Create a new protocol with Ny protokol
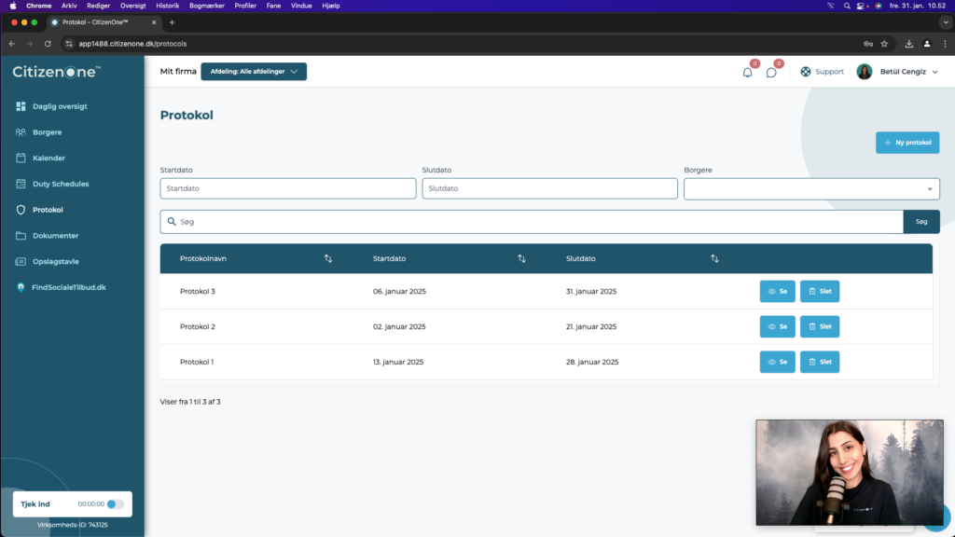This screenshot has height=537, width=955. 907,143
